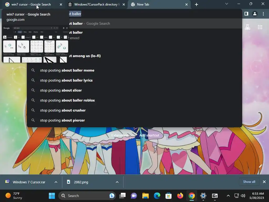This screenshot has width=269, height=202.
Task: Show hidden system tray icons
Action: tap(228, 196)
